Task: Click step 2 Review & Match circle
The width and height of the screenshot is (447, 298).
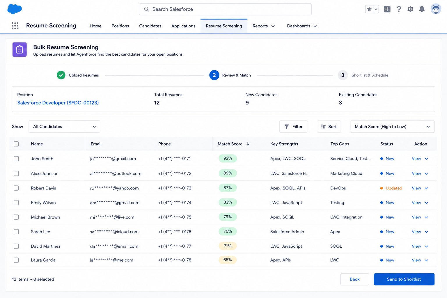Action: pyautogui.click(x=214, y=75)
